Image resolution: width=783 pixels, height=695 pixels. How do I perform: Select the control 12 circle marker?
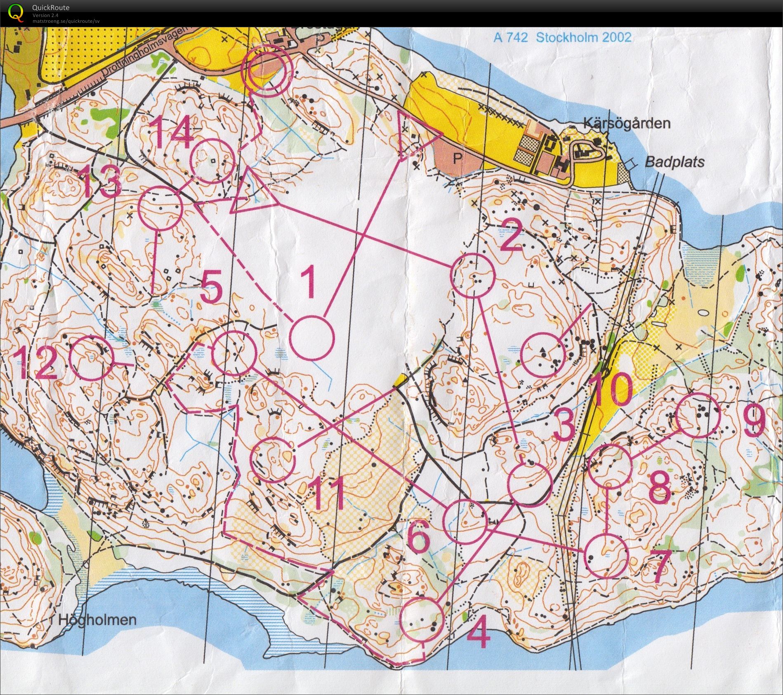click(x=90, y=358)
